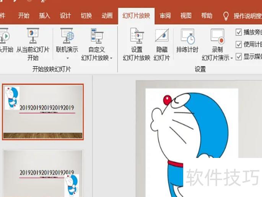262x197 pixels.
Task: Open the 插入 ribbon tab
Action: pyautogui.click(x=45, y=16)
